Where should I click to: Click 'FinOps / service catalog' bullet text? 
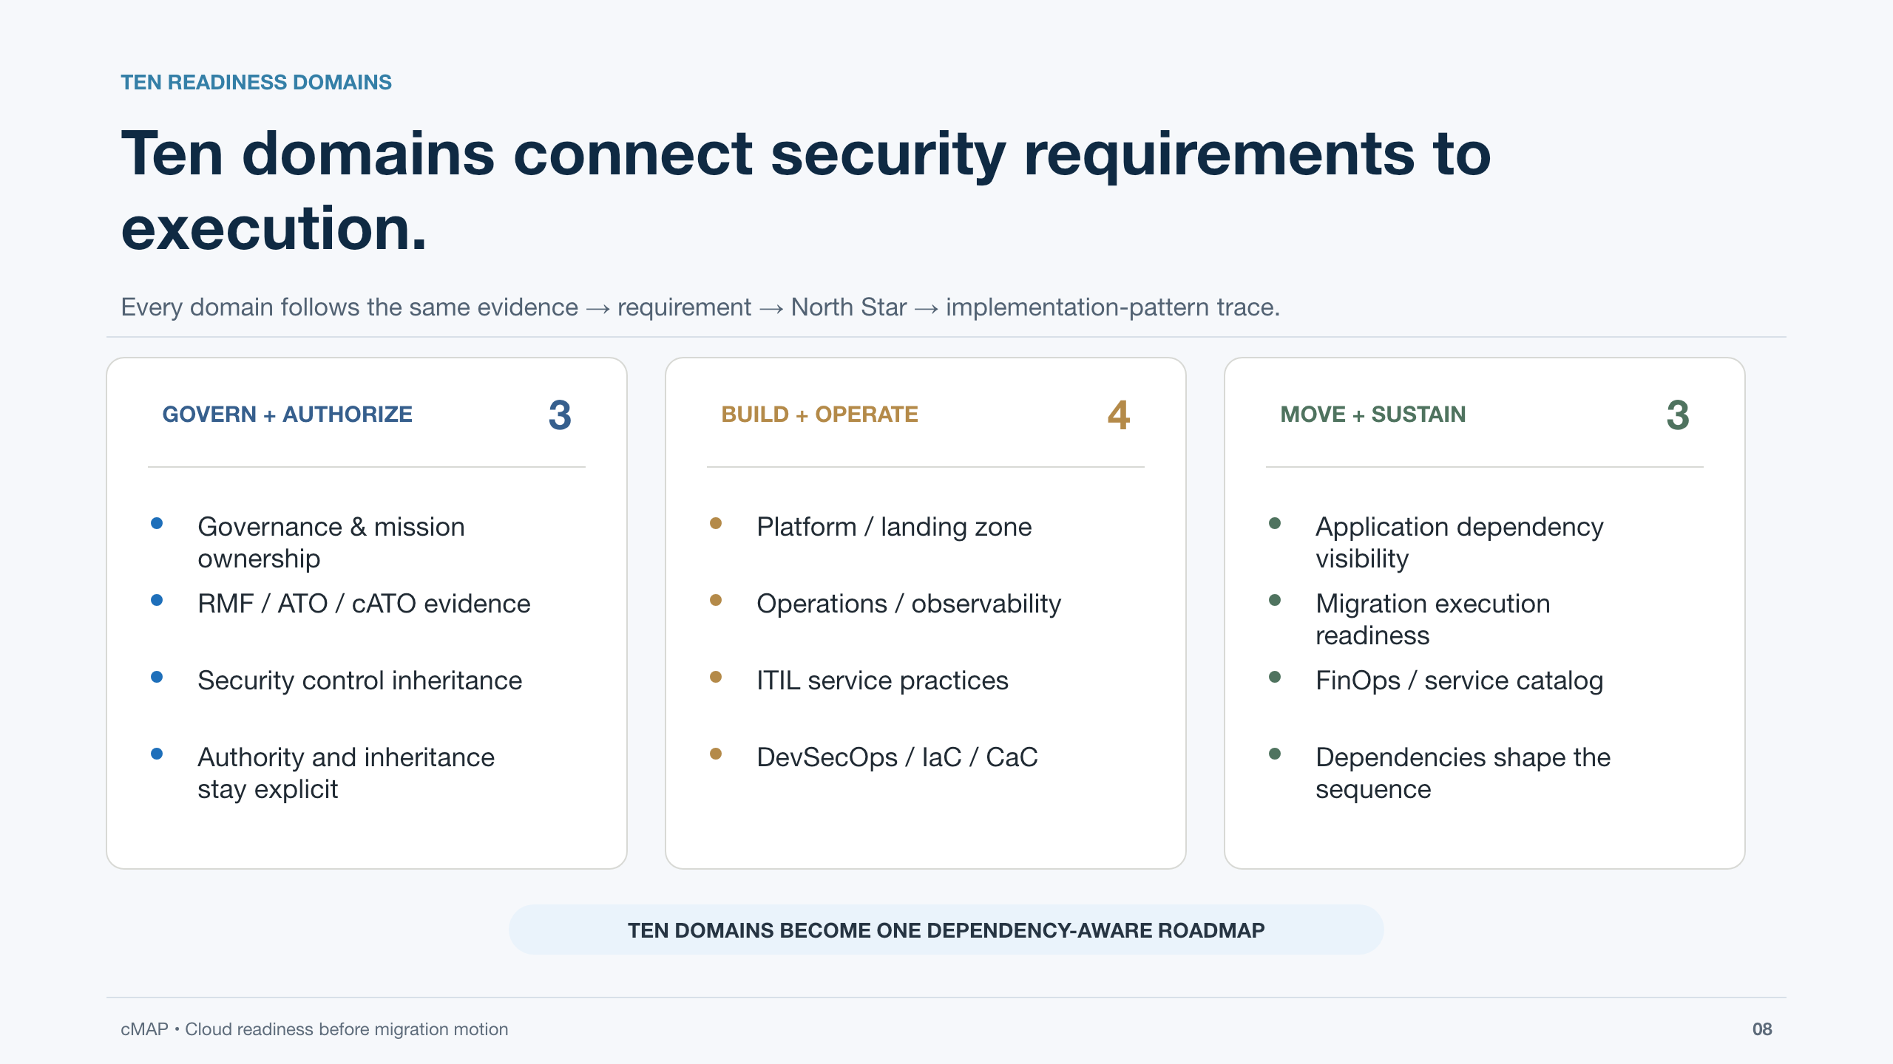(x=1460, y=681)
